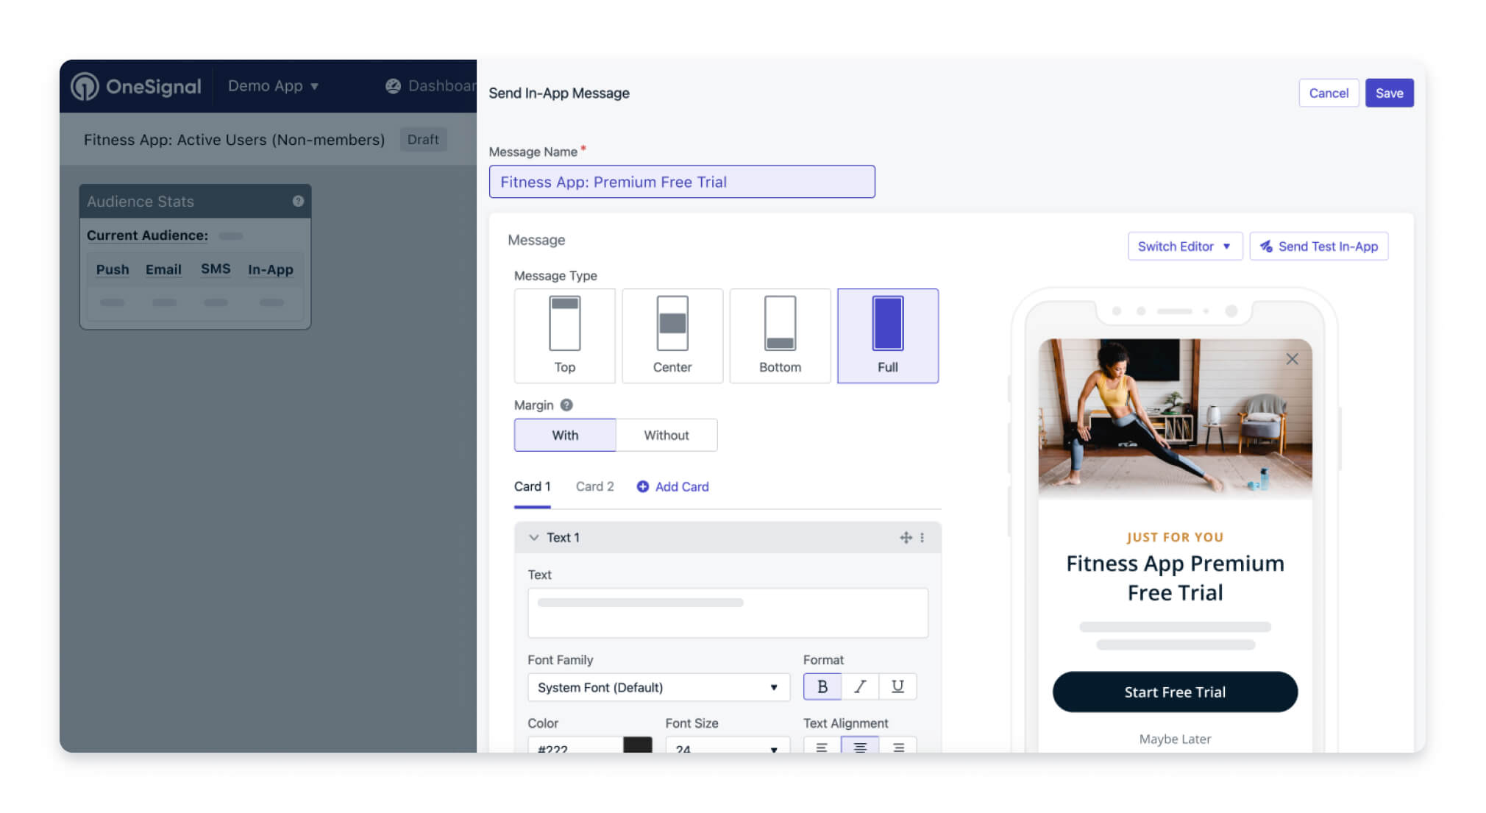The height and width of the screenshot is (813, 1486).
Task: Align text right
Action: [x=898, y=745]
